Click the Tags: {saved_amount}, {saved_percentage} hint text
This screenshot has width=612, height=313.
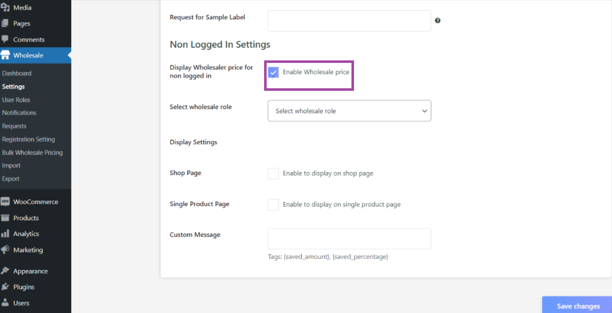coord(328,257)
